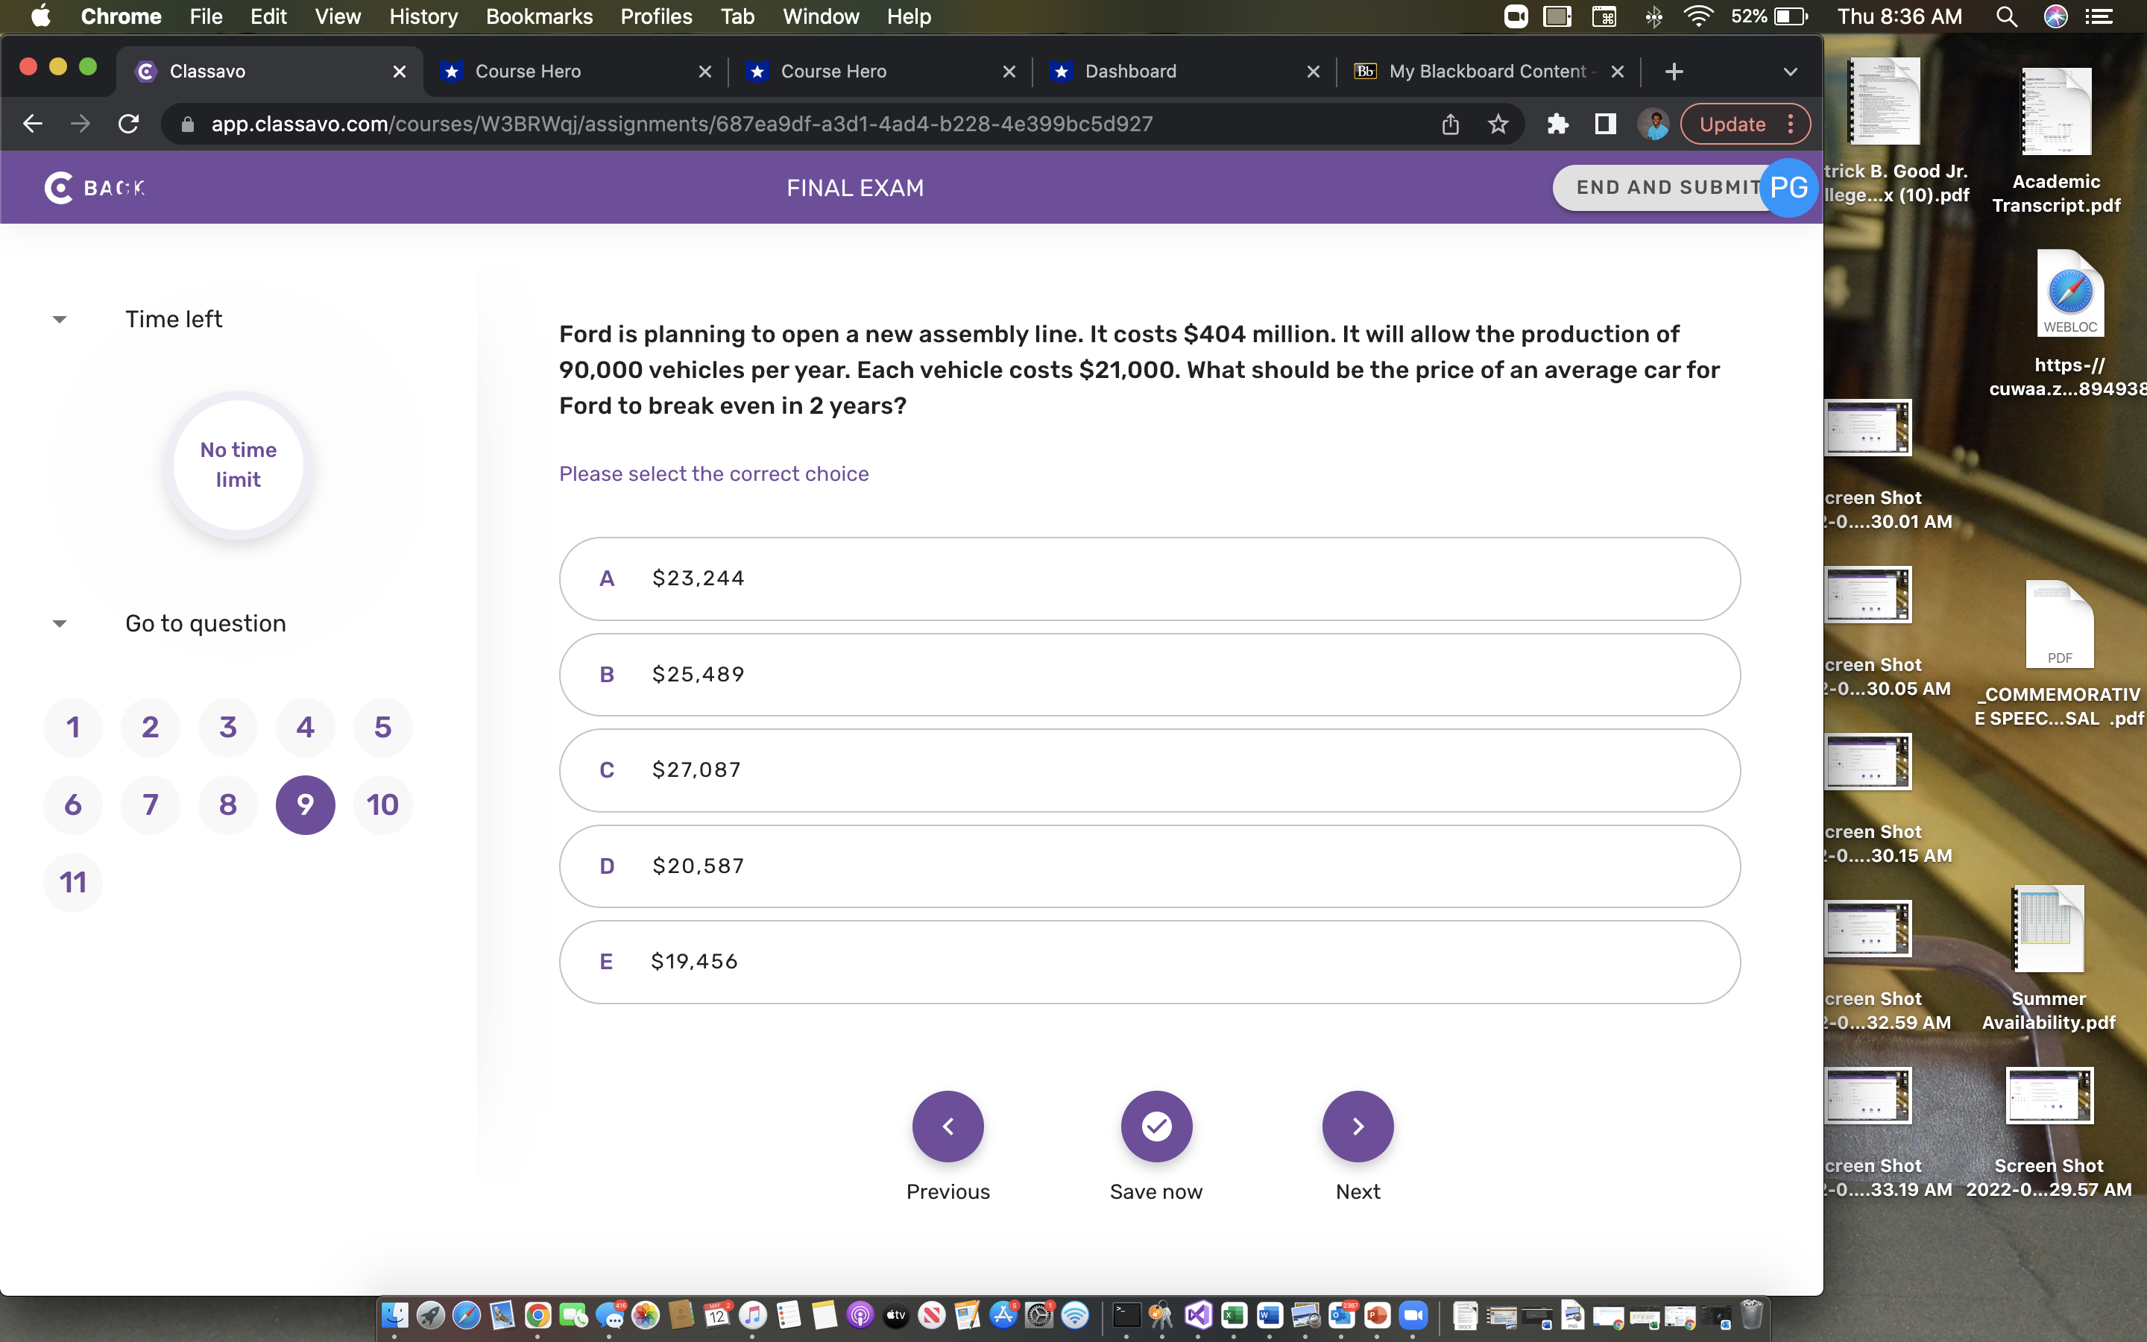Open the share icon in the address bar

point(1450,123)
